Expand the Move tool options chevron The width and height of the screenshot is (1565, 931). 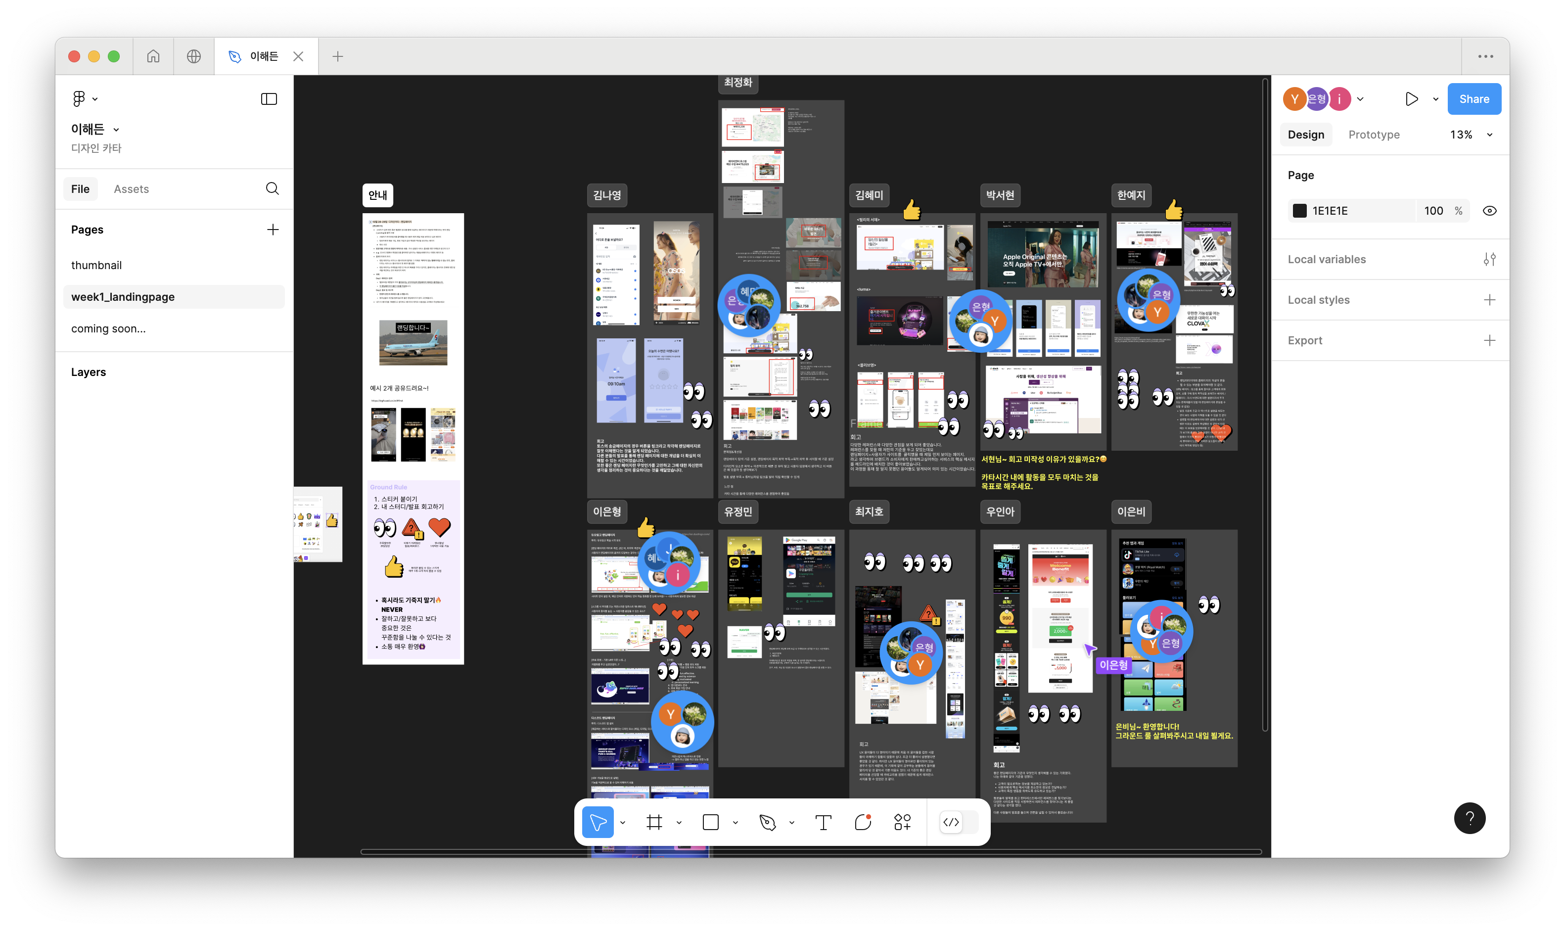(623, 823)
